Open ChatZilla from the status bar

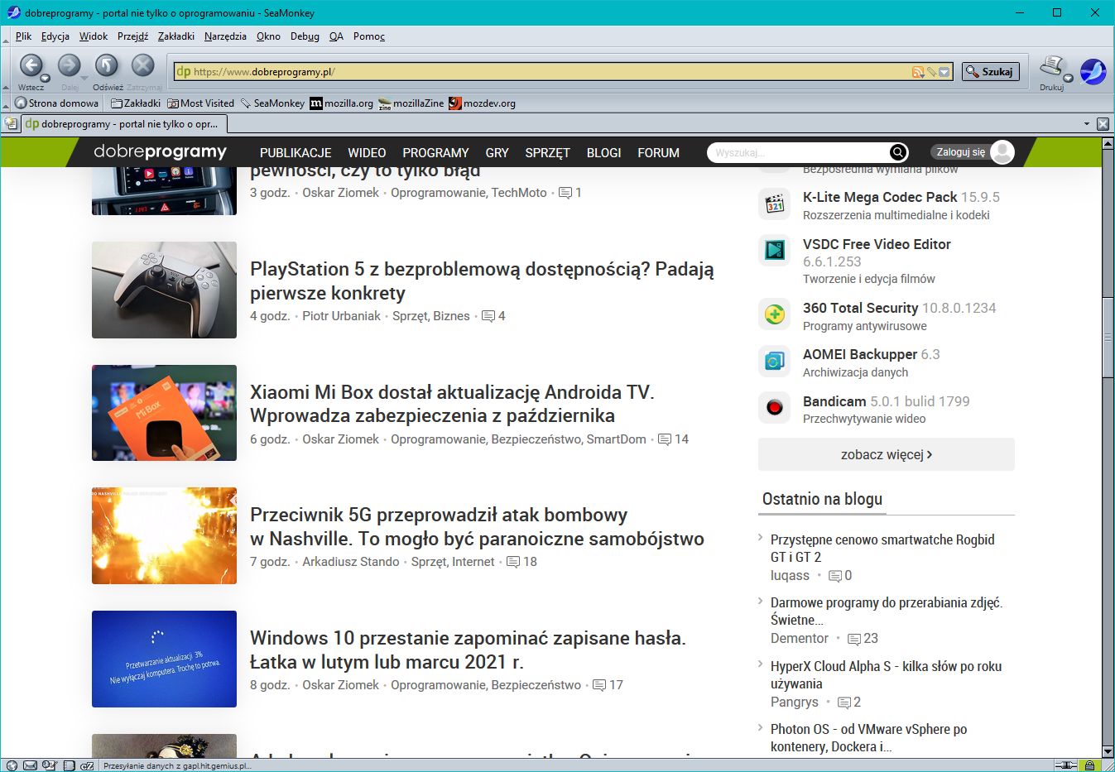pos(87,765)
